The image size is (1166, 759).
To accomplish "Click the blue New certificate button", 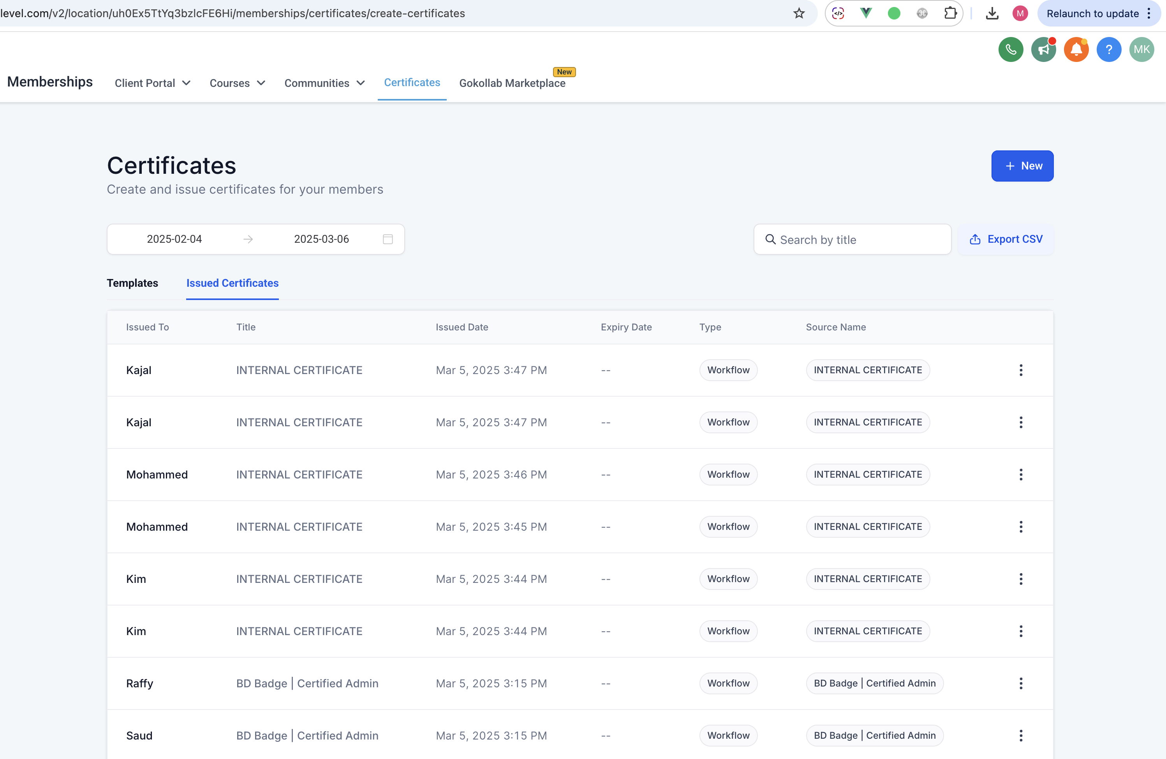I will pyautogui.click(x=1022, y=166).
